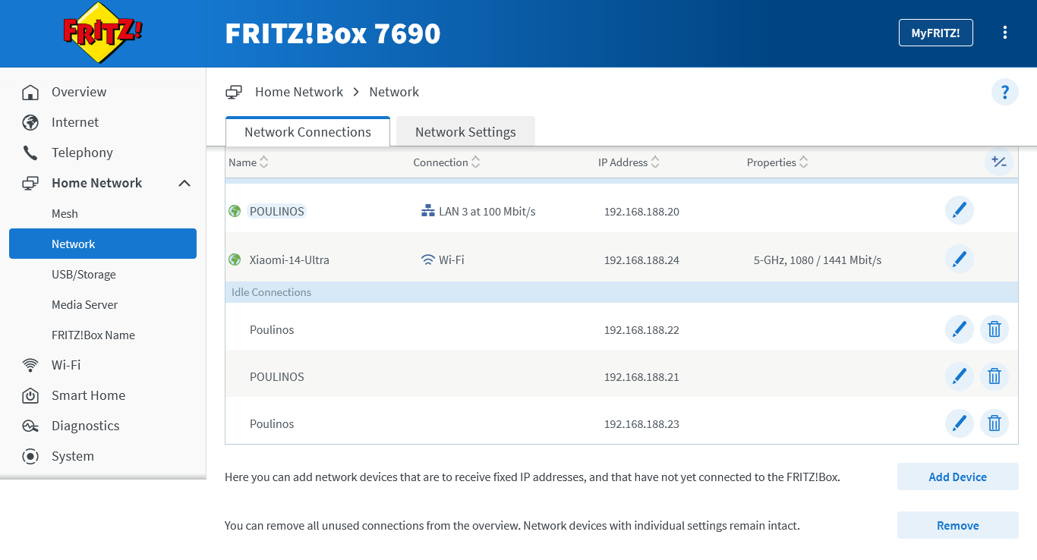This screenshot has width=1037, height=560.
Task: Select the Network submenu item
Action: pyautogui.click(x=102, y=244)
